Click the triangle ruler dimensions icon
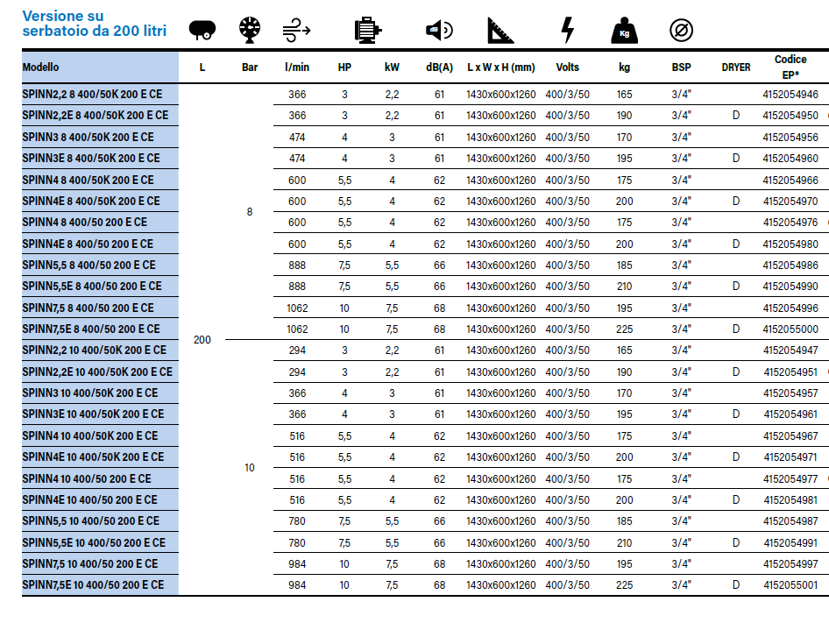Image resolution: width=829 pixels, height=623 pixels. pos(500,31)
